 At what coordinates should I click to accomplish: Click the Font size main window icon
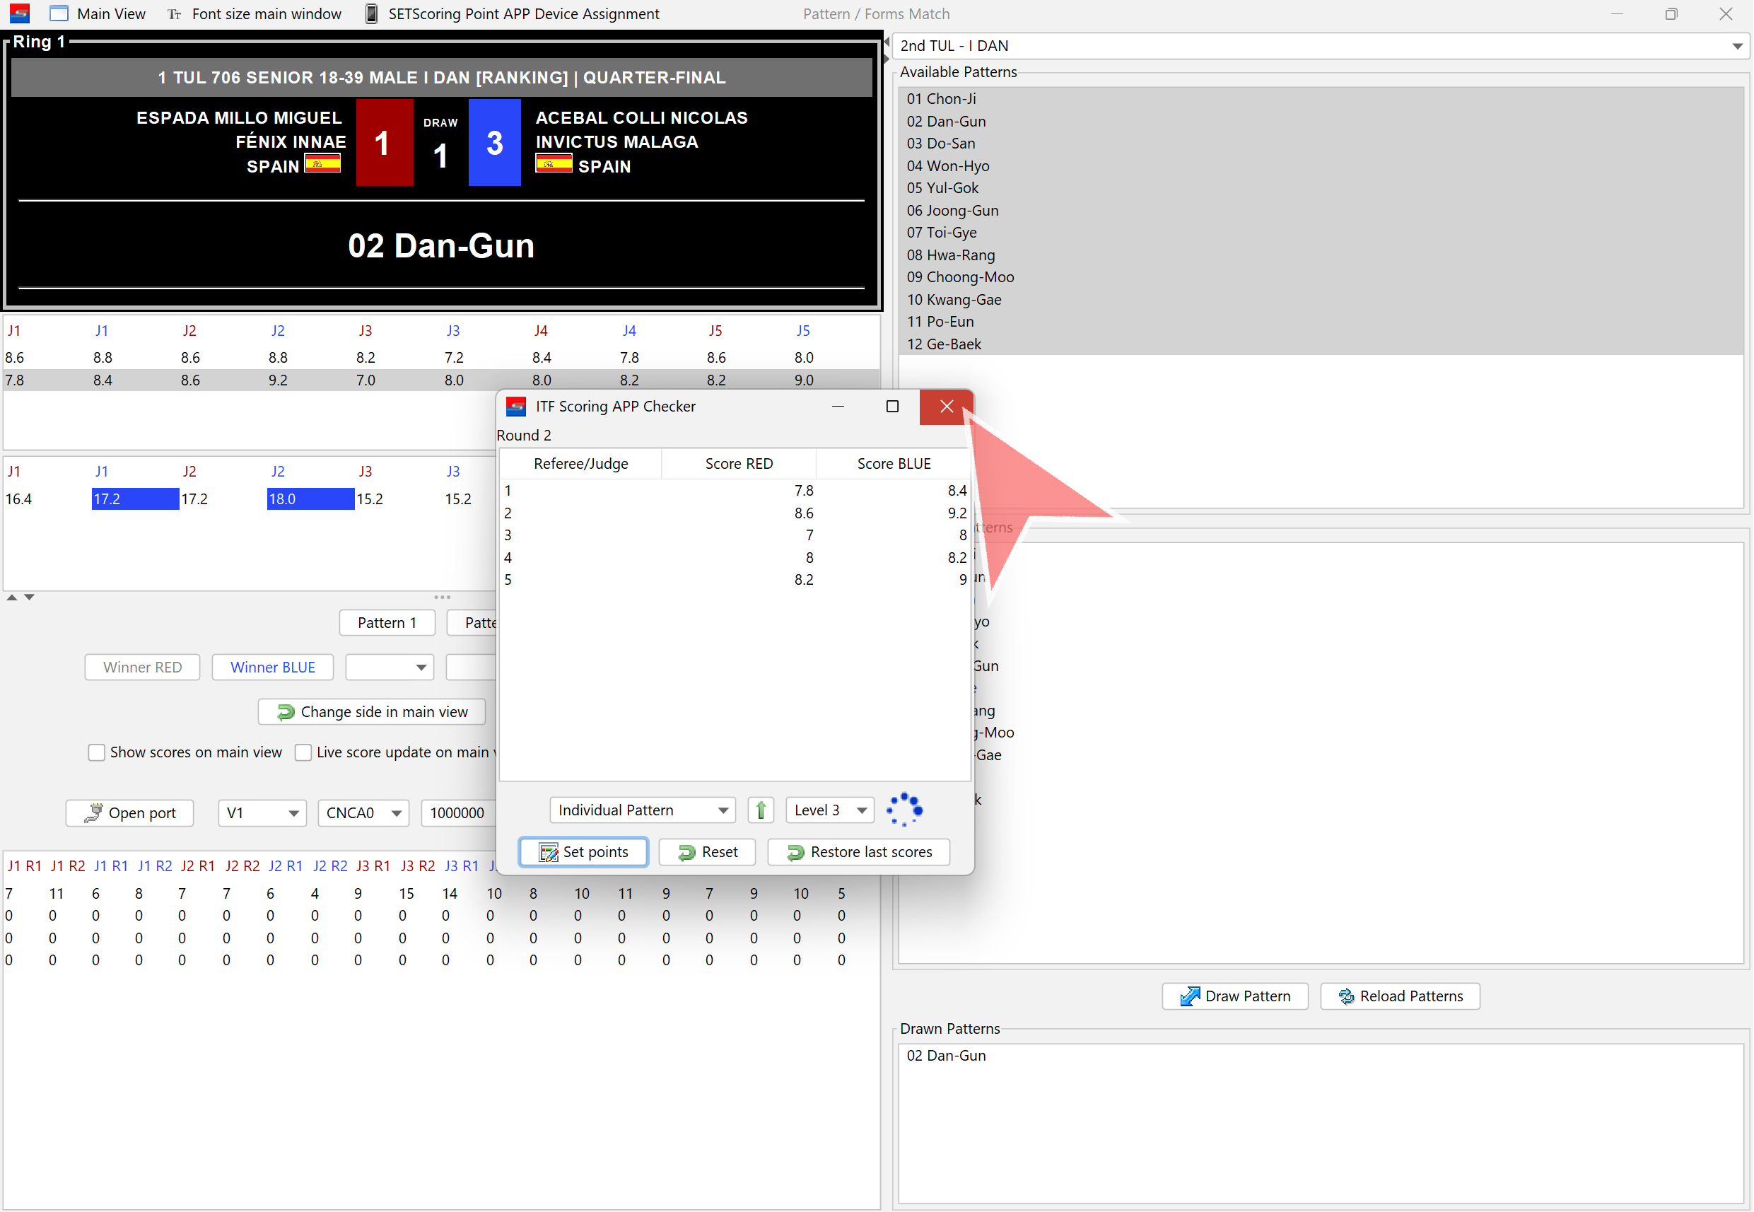tap(174, 13)
